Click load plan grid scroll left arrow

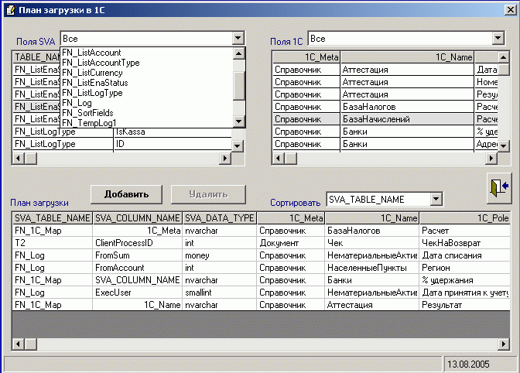pos(19,344)
